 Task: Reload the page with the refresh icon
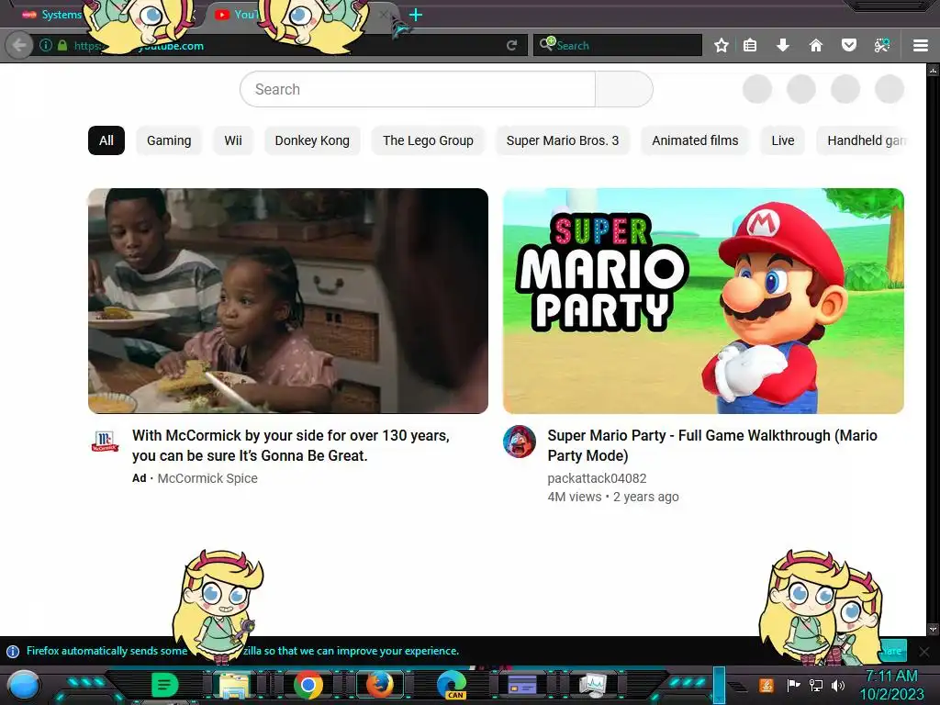[511, 45]
